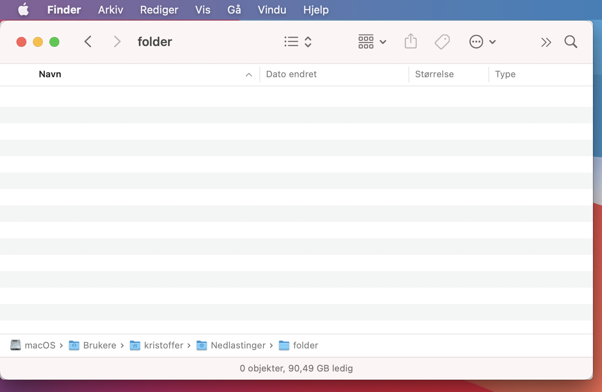The width and height of the screenshot is (602, 392).
Task: Open the search icon in Finder toolbar
Action: click(x=571, y=42)
